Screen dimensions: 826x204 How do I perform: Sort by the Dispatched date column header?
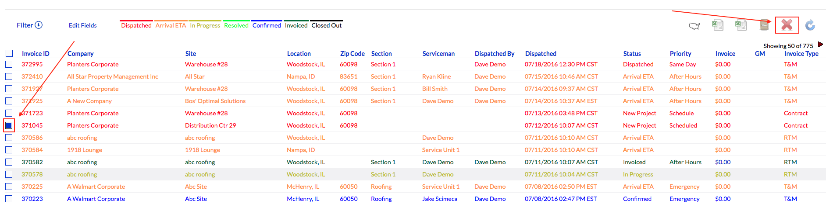(541, 54)
